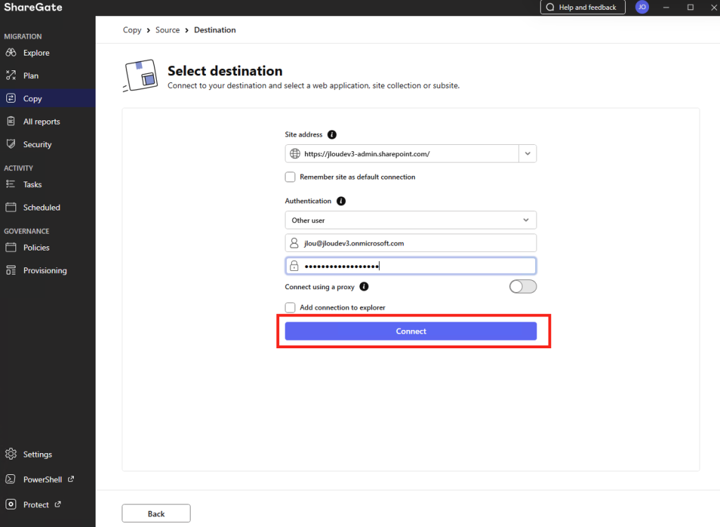Open Provisioning under Governance
This screenshot has width=720, height=527.
pyautogui.click(x=48, y=271)
